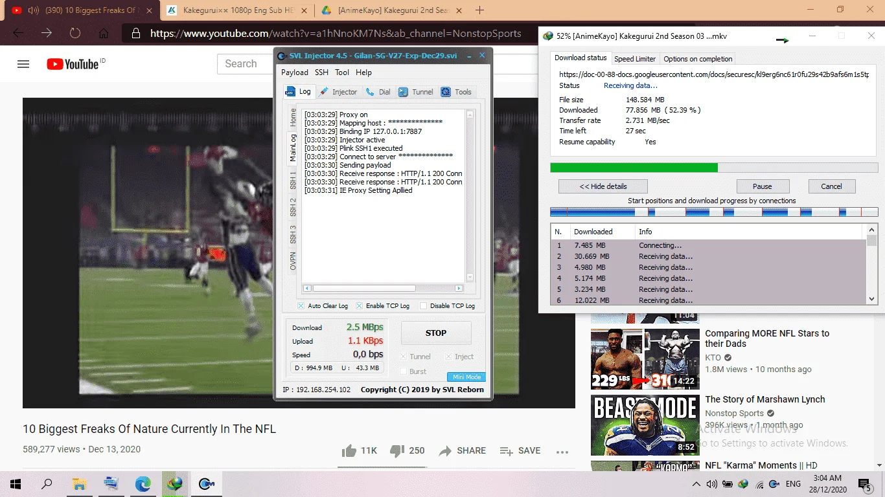Screen dimensions: 885x497
Task: Click the N. column header in connections list
Action: (560, 232)
